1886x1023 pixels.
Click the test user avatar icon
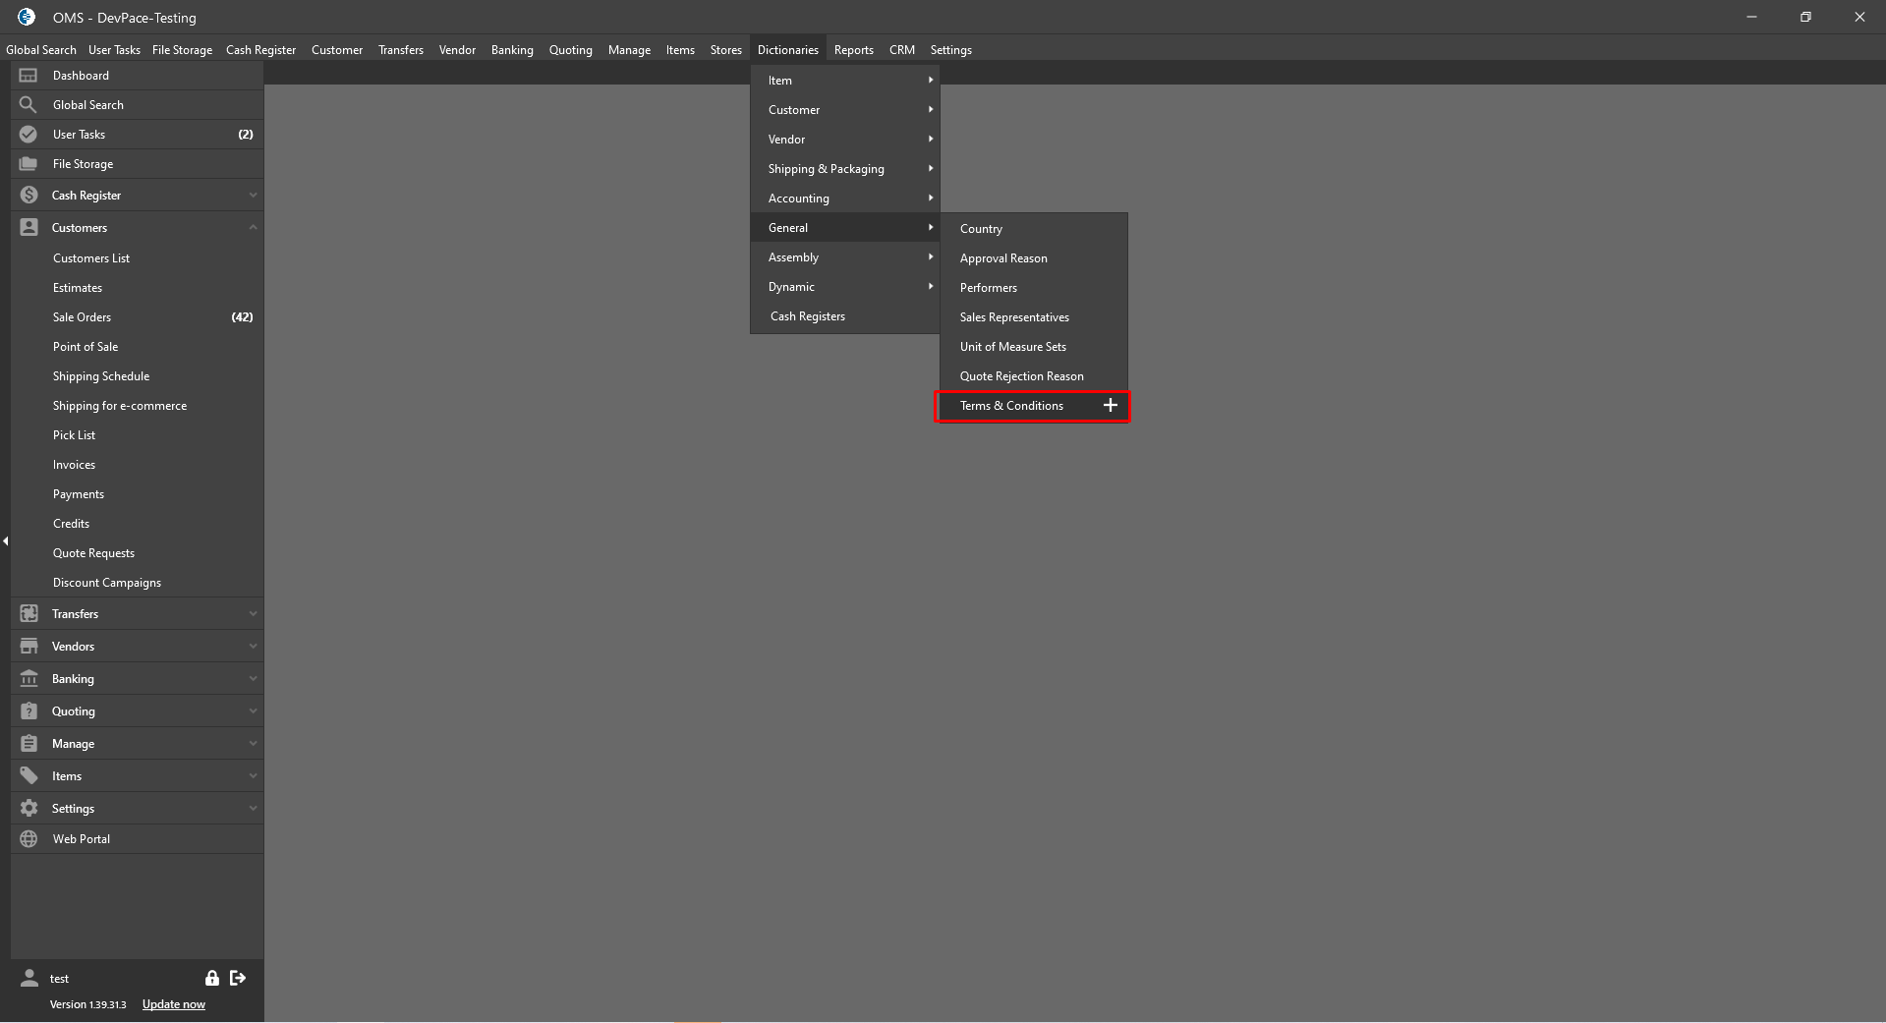[x=29, y=978]
